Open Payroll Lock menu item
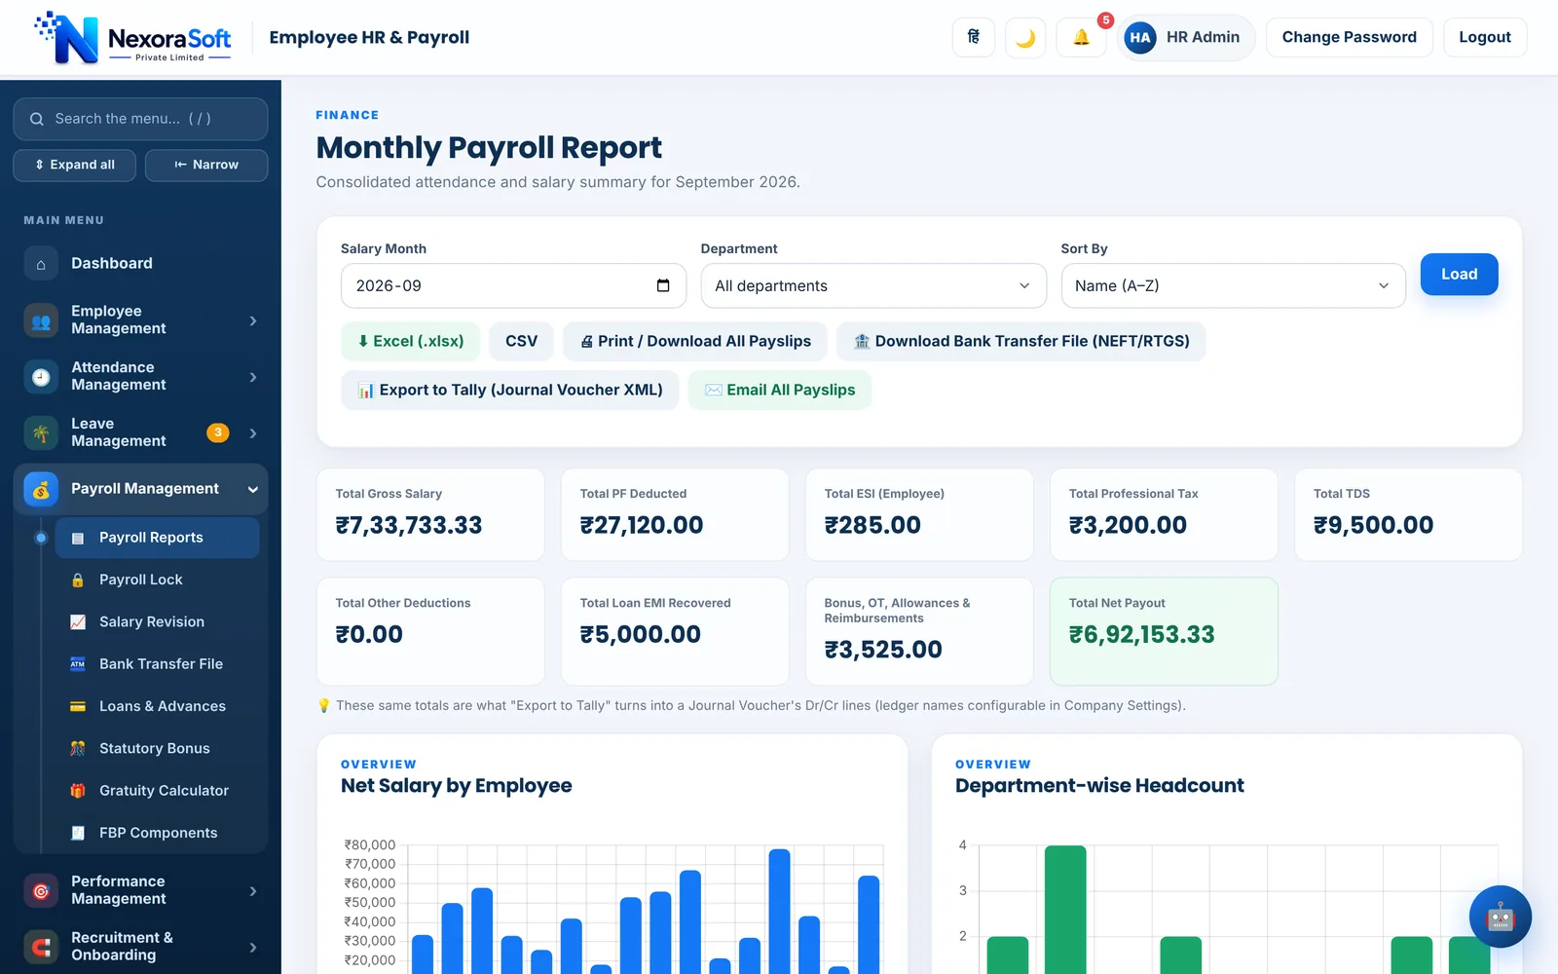 point(157,580)
